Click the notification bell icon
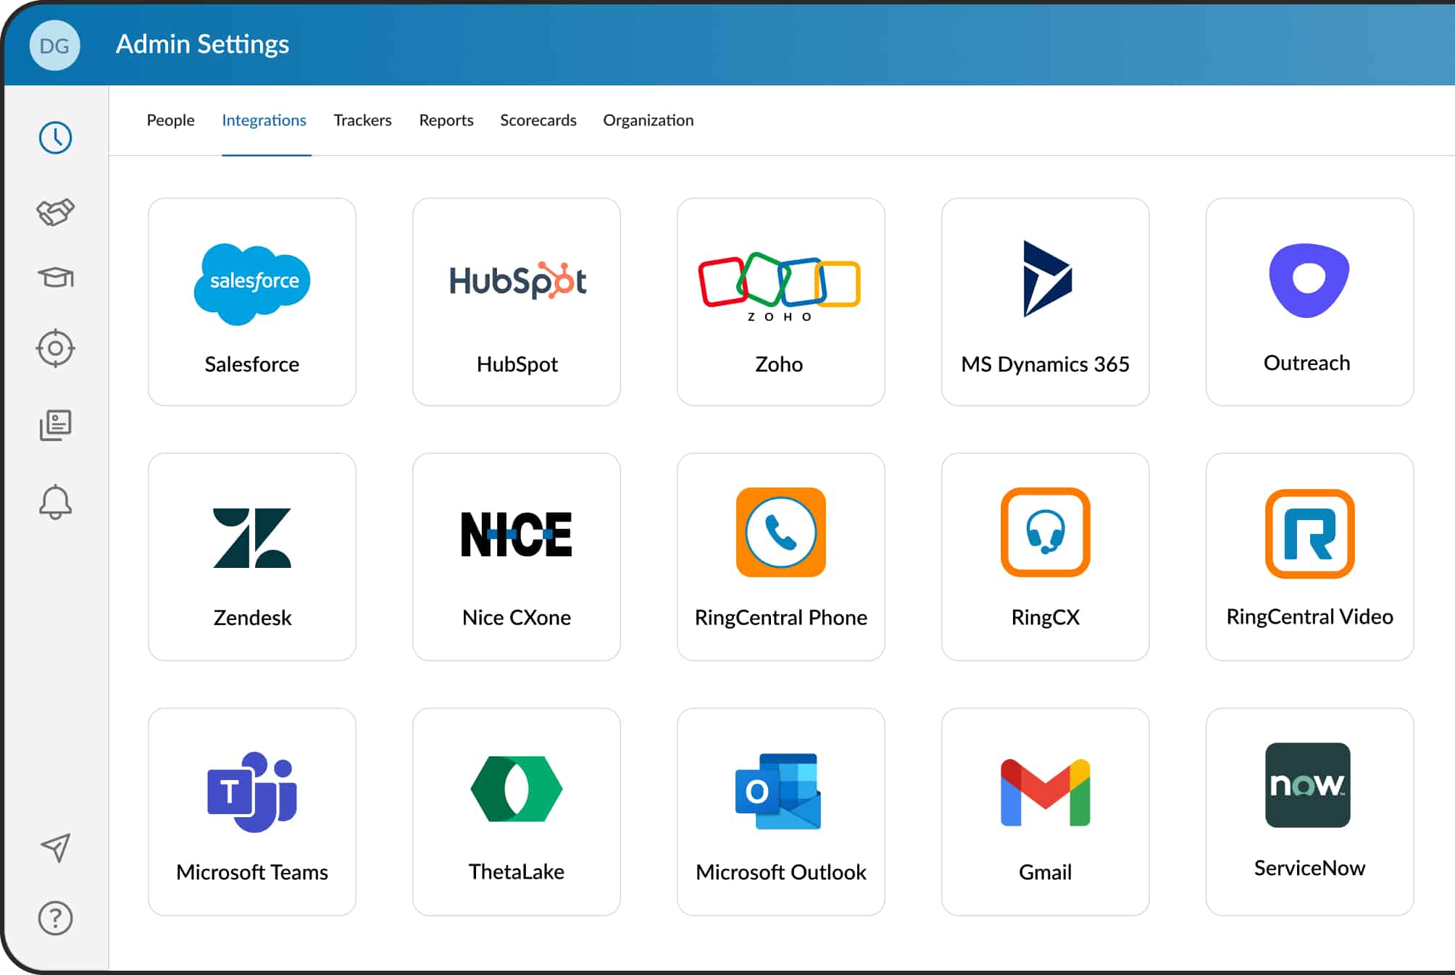This screenshot has height=975, width=1455. point(55,502)
